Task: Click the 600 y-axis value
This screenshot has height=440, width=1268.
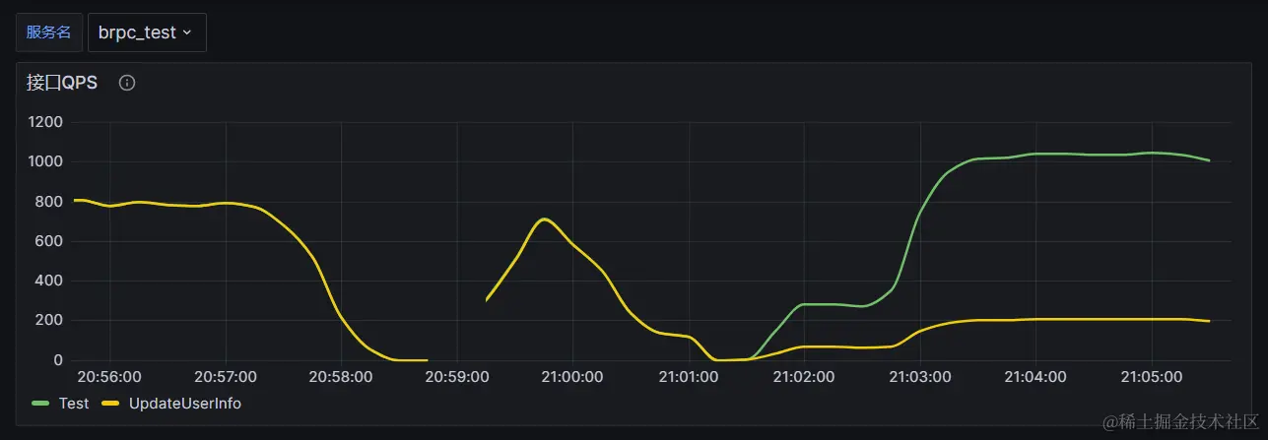Action: [x=49, y=241]
